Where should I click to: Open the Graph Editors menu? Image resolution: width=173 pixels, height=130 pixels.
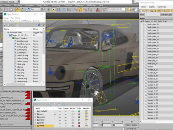43,5
